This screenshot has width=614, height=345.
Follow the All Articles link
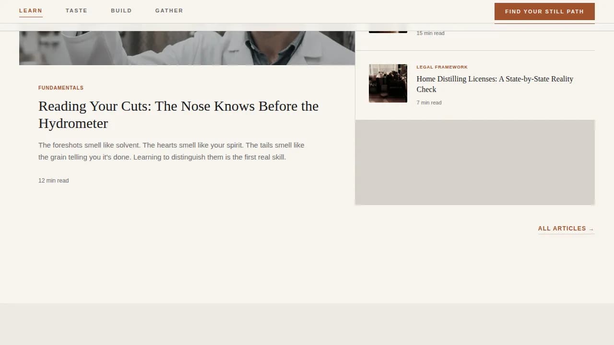[566, 229]
